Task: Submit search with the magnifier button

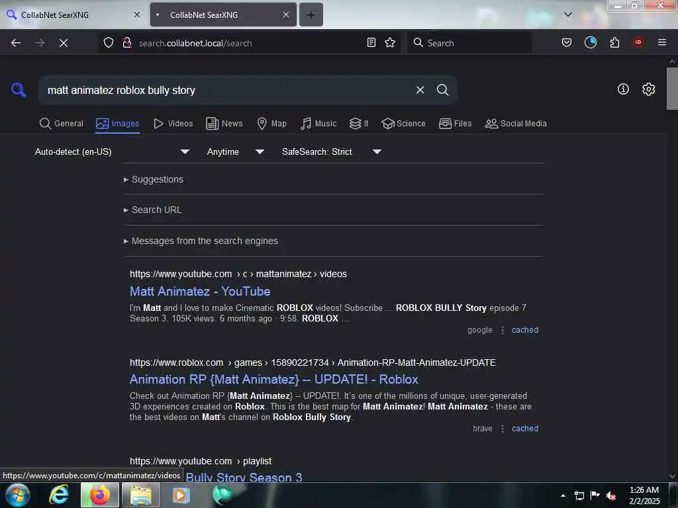Action: coord(442,90)
